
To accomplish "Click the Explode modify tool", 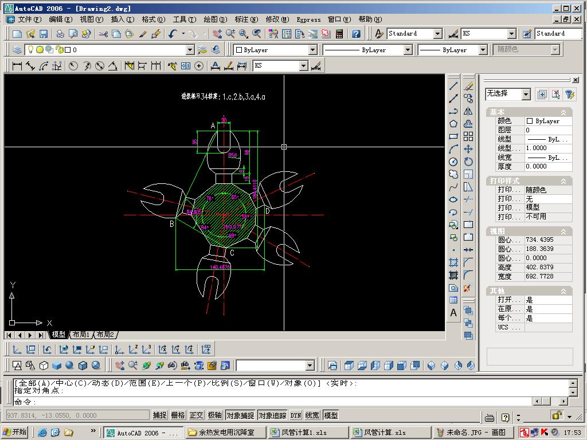I will click(x=468, y=288).
